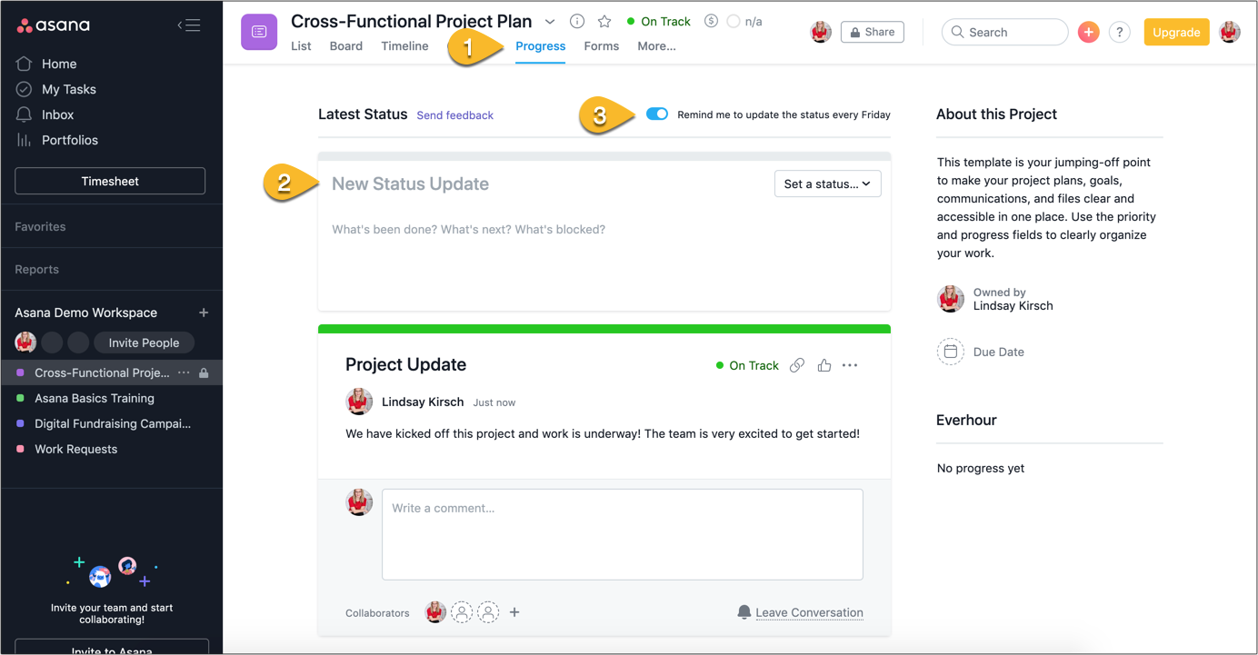
Task: Expand project title dropdown arrow
Action: click(550, 21)
